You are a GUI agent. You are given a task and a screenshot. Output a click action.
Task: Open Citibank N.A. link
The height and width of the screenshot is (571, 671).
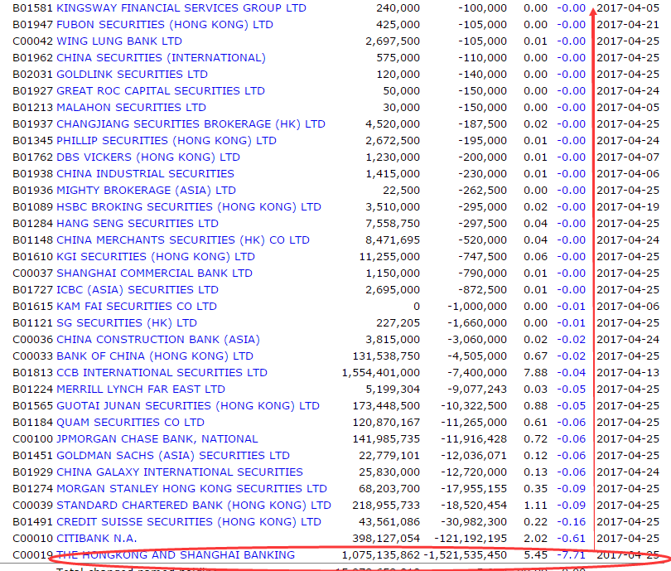tap(97, 539)
